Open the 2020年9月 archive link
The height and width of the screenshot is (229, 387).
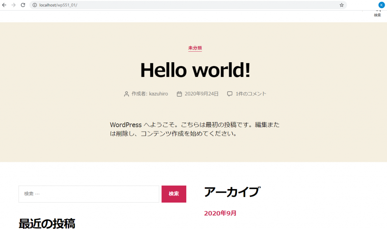click(x=220, y=213)
